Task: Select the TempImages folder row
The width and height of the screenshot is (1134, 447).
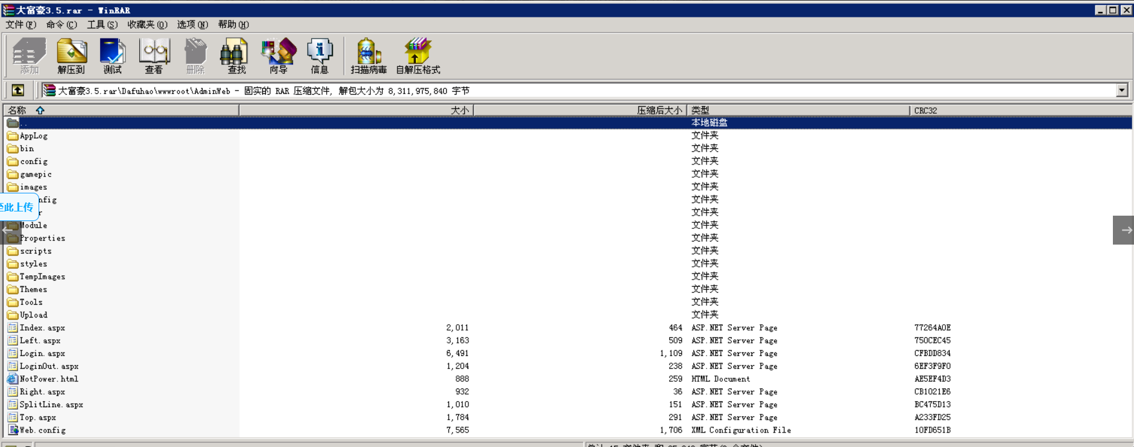Action: tap(567, 277)
